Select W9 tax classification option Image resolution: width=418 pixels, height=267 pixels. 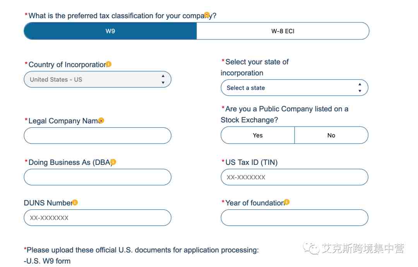[x=110, y=31]
